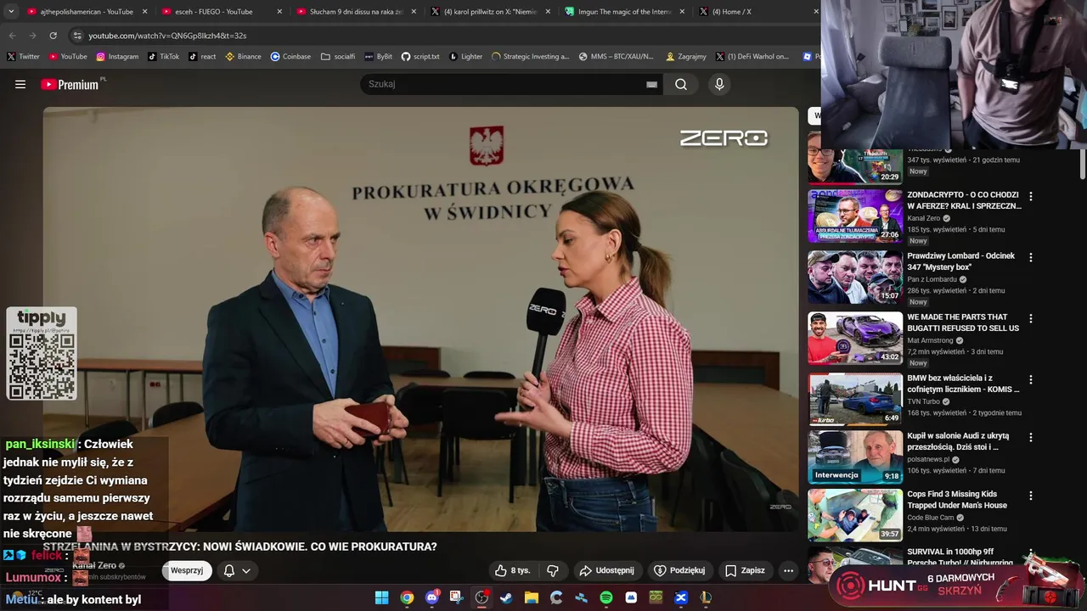
Task: Click the main video player to pause
Action: coord(420,319)
